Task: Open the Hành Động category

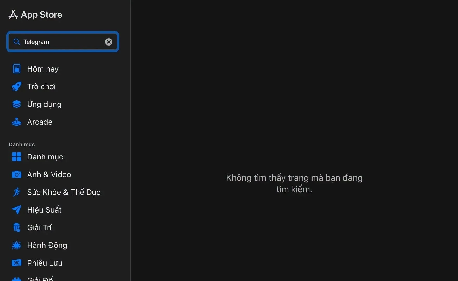Action: (x=47, y=245)
